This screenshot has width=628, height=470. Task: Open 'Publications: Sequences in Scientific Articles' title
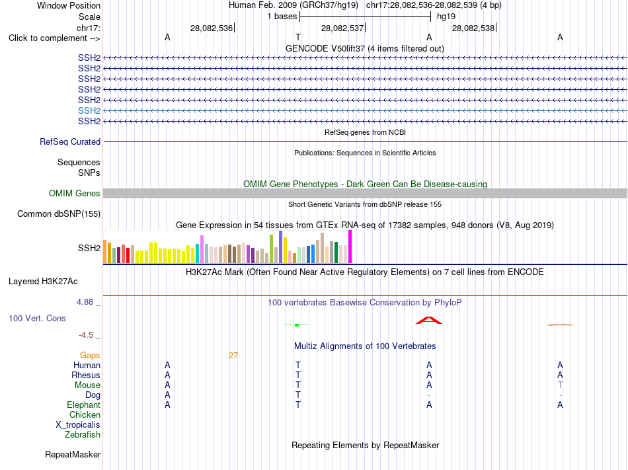click(365, 153)
